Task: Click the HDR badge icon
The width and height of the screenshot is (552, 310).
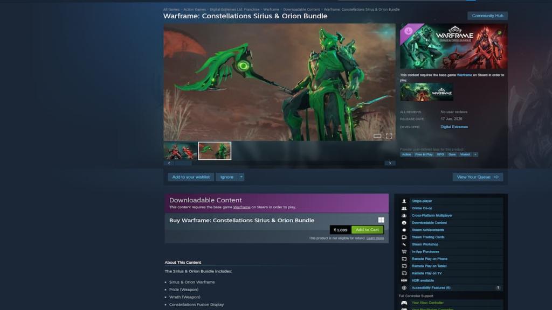Action: pos(404,280)
